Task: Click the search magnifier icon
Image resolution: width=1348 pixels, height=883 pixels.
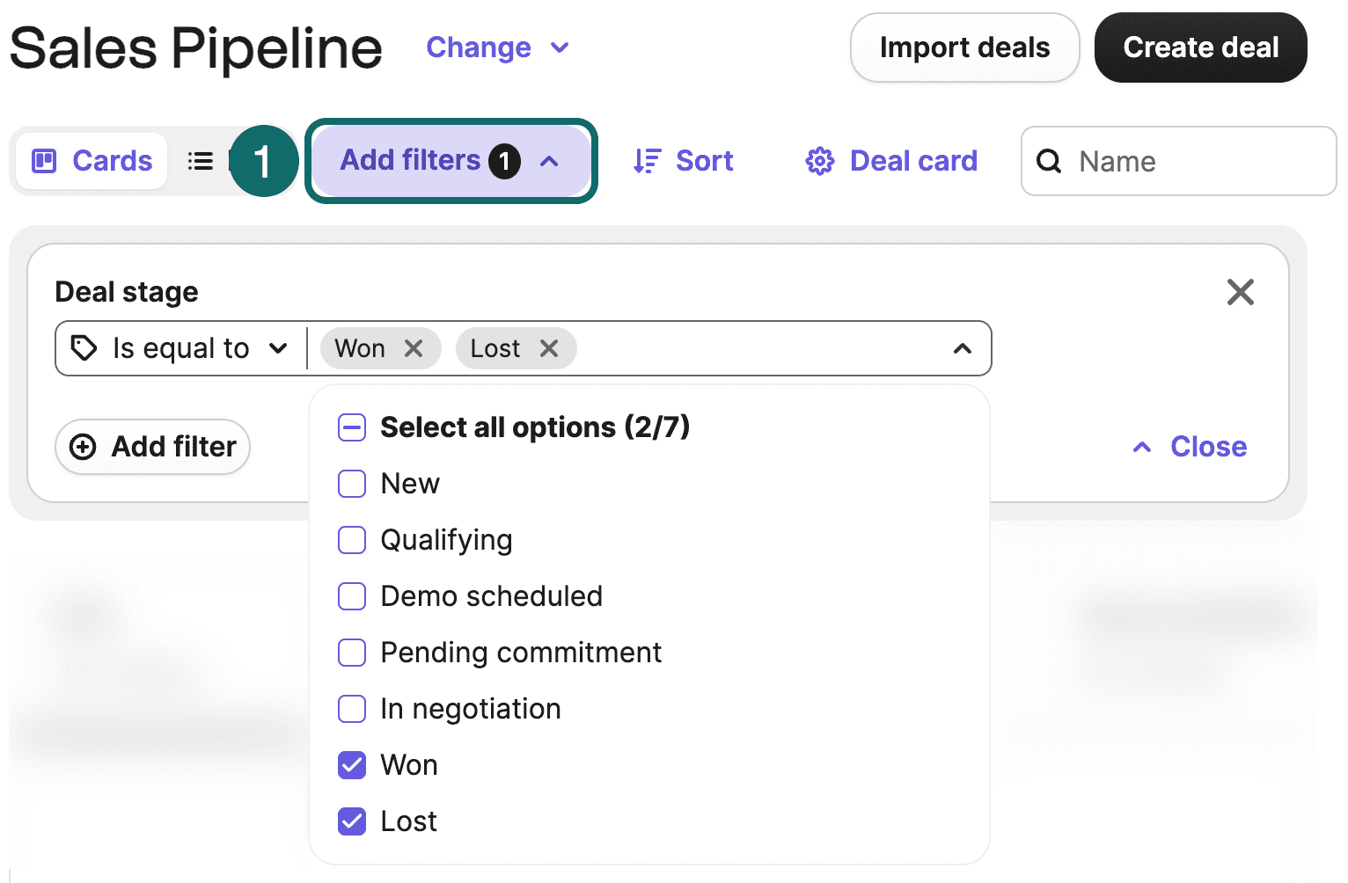Action: (x=1049, y=161)
